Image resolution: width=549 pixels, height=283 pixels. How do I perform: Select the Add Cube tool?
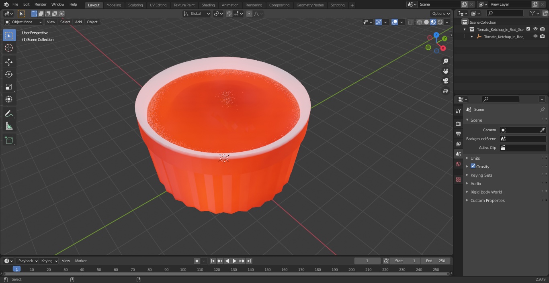point(9,140)
